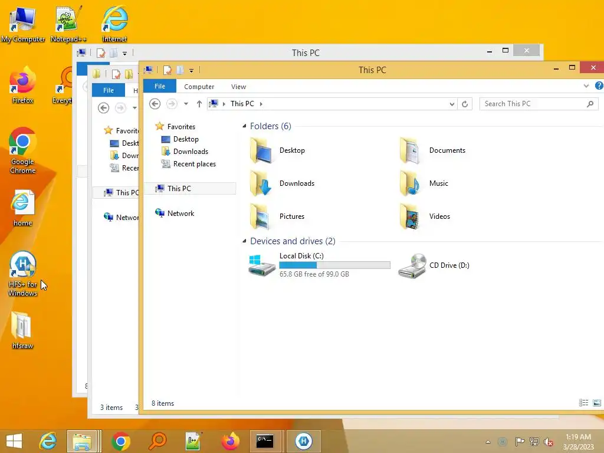The image size is (604, 453).
Task: Select This PC in front window navigation pane
Action: [x=191, y=188]
